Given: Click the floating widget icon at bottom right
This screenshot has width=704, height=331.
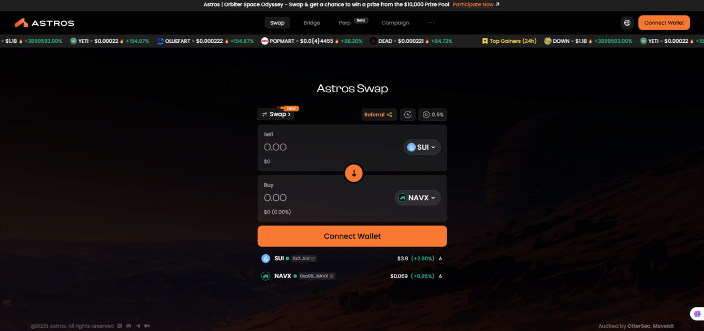Looking at the screenshot, I should pyautogui.click(x=697, y=313).
